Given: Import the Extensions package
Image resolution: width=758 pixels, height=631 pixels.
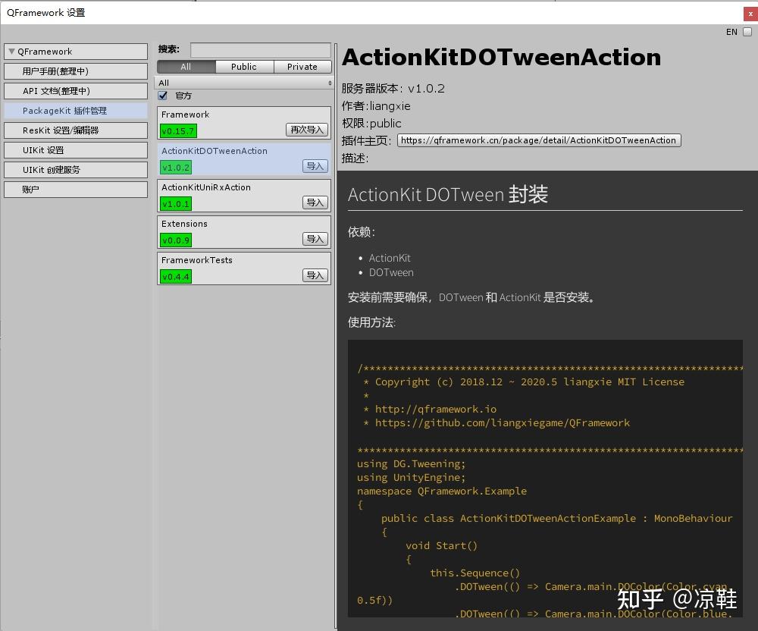Looking at the screenshot, I should tap(315, 239).
